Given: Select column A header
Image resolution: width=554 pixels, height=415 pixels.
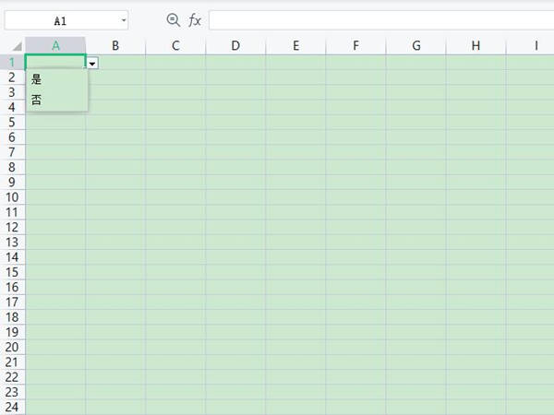Looking at the screenshot, I should [x=55, y=46].
